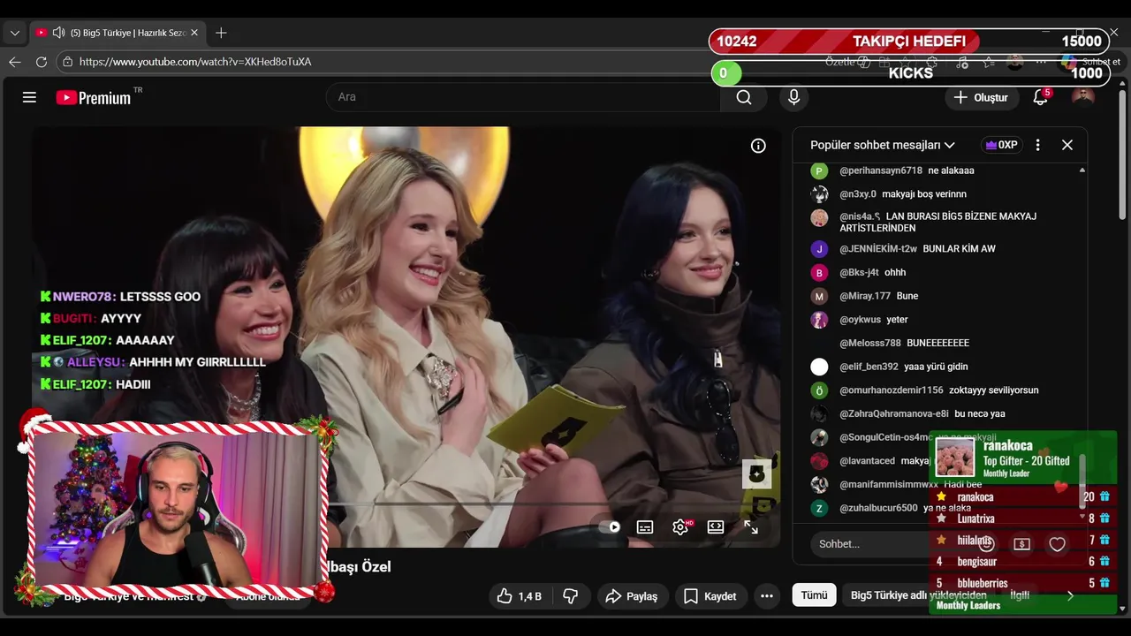Image resolution: width=1131 pixels, height=636 pixels.
Task: Open the Oluştur create menu
Action: [x=981, y=97]
